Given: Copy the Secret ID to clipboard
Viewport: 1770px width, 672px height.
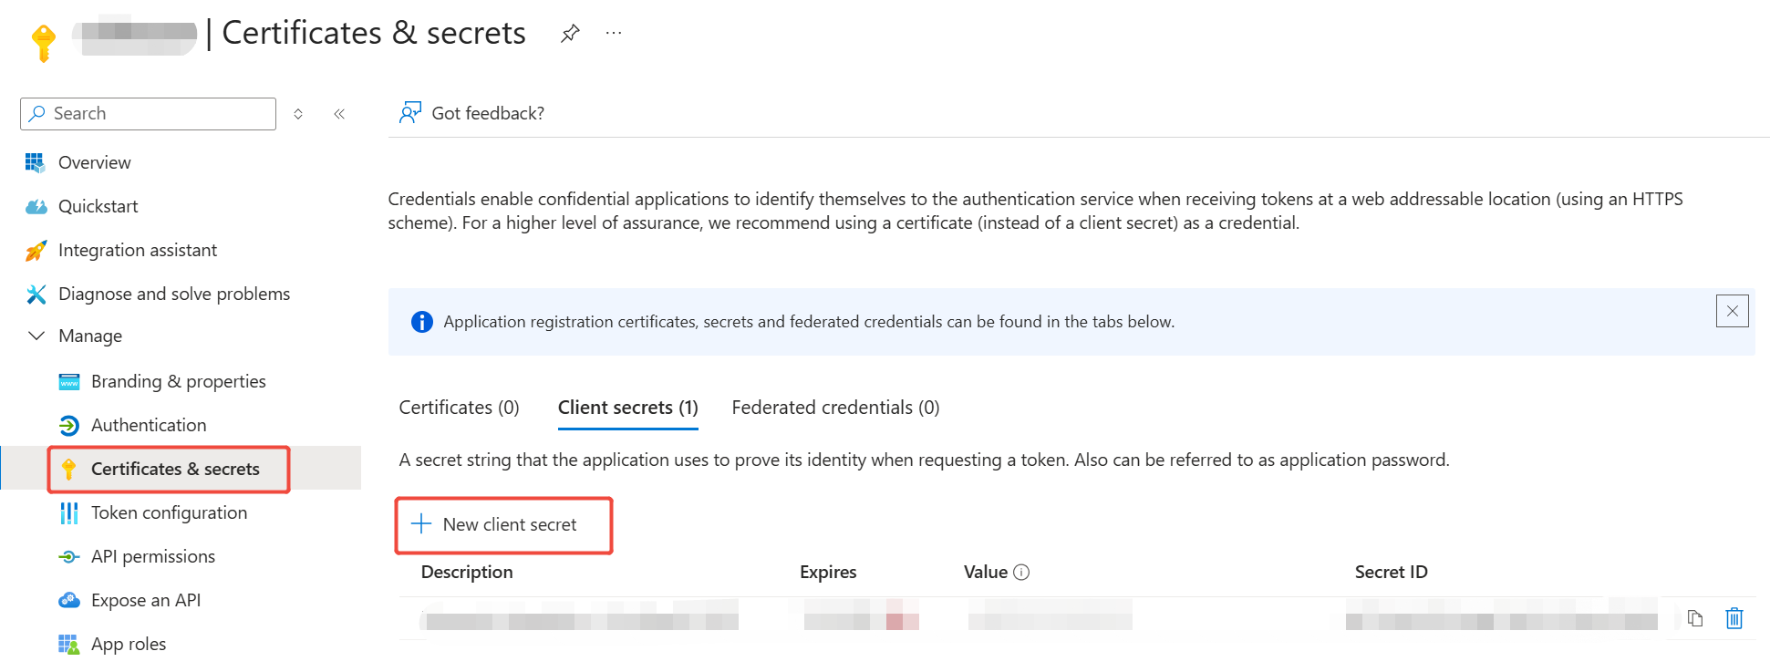Looking at the screenshot, I should pos(1695,618).
